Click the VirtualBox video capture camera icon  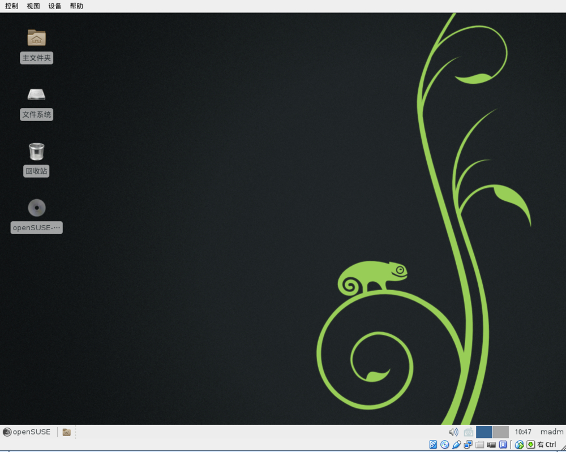point(491,445)
